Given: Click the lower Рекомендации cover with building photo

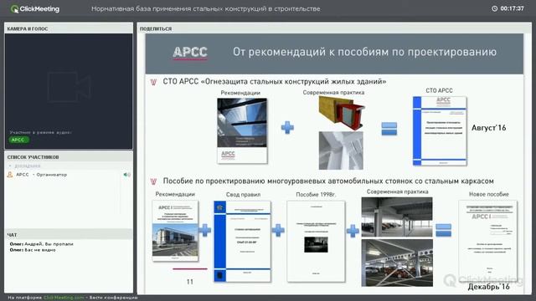Looking at the screenshot, I should (175, 231).
